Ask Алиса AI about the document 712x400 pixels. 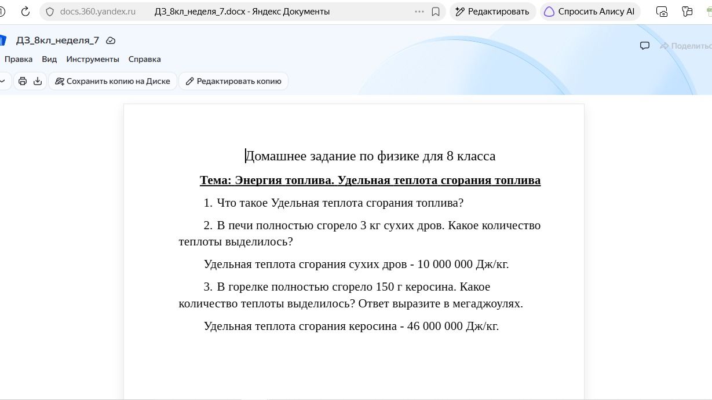590,12
